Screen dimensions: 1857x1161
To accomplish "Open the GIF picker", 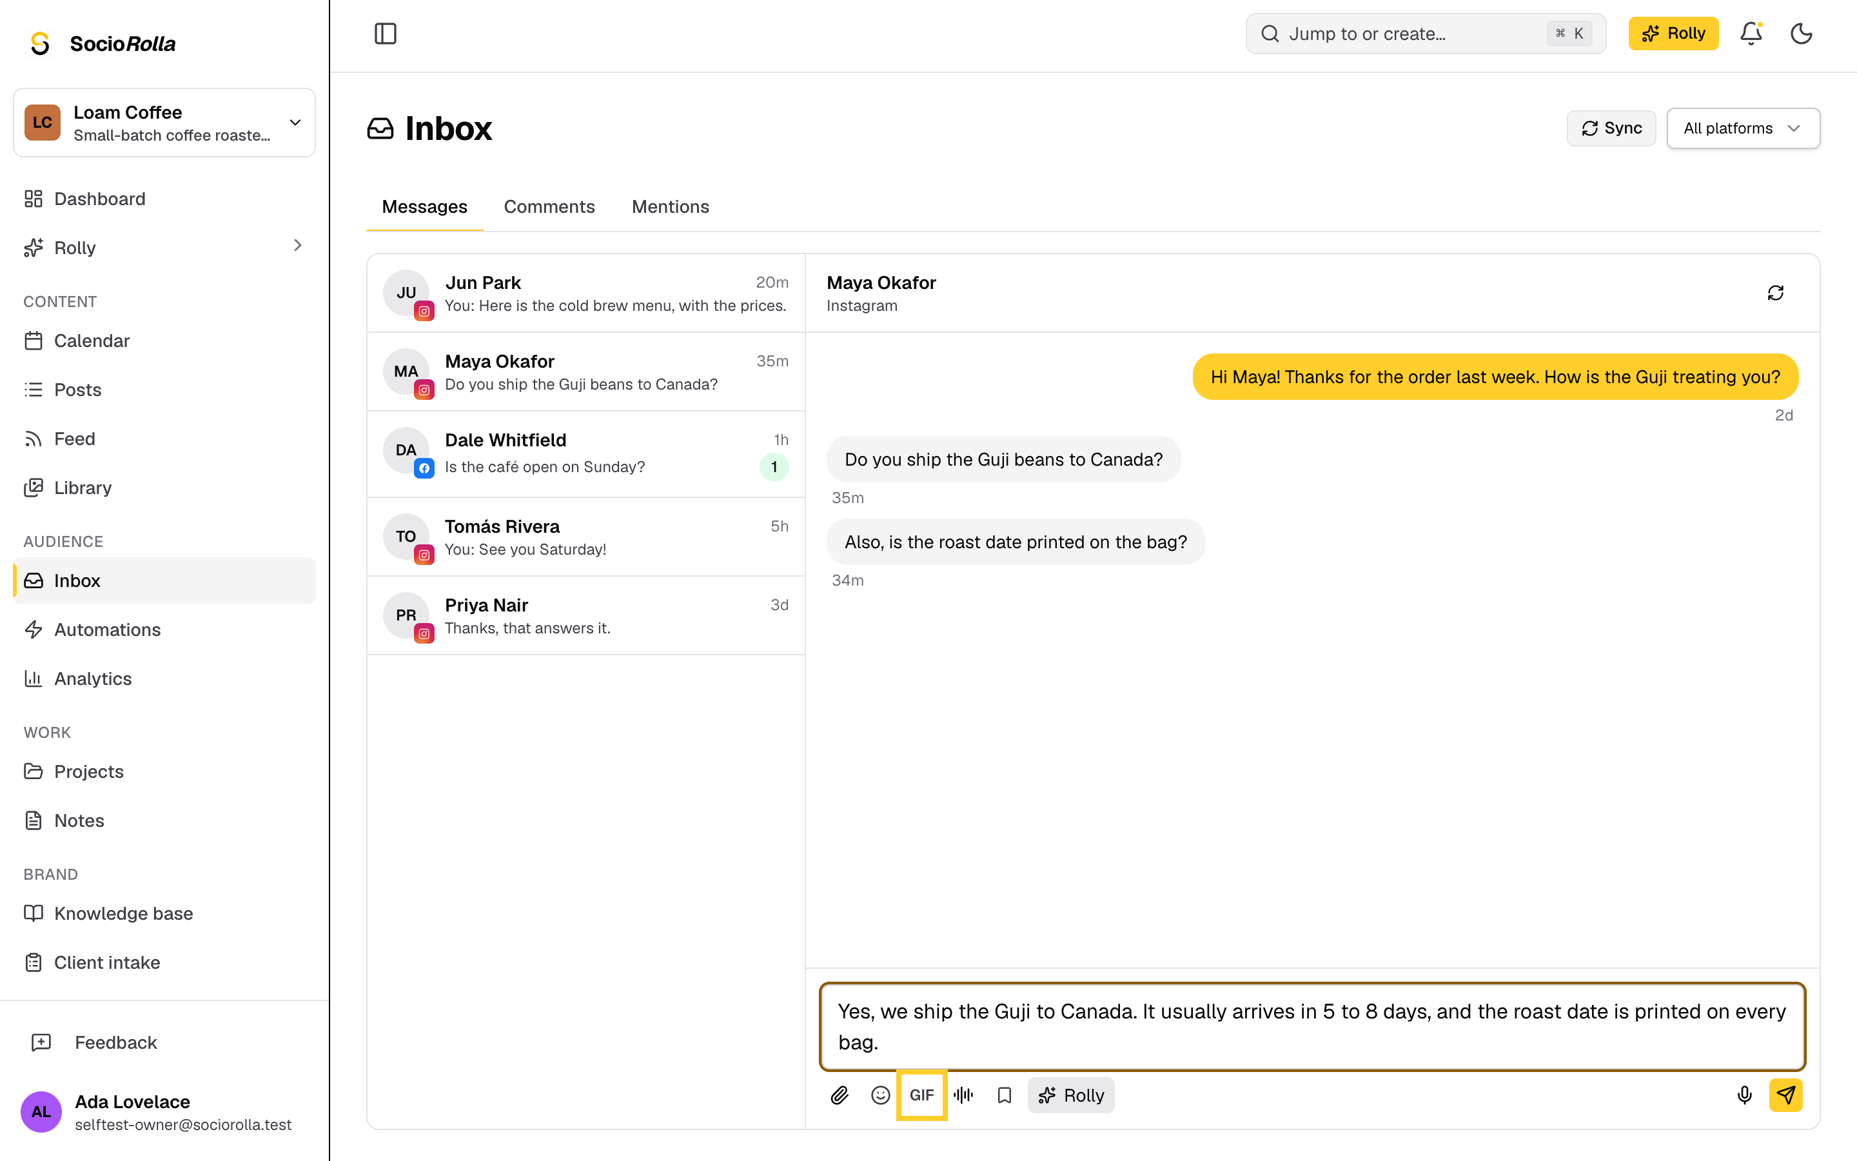I will (921, 1095).
